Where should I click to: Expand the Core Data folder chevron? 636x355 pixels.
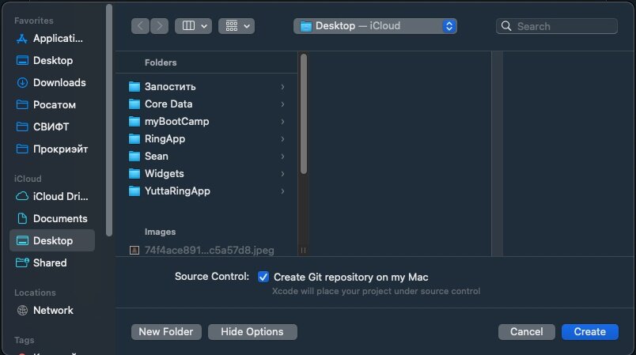282,104
